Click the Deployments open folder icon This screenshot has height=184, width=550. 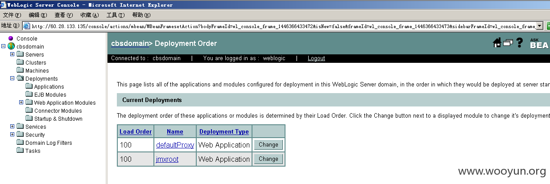[x=20, y=78]
